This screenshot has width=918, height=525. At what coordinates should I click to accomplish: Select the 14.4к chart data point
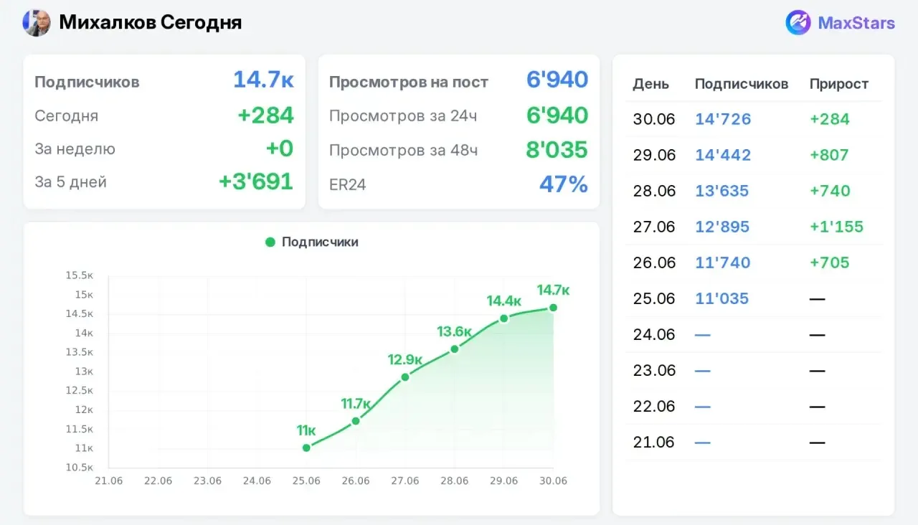[x=504, y=318]
